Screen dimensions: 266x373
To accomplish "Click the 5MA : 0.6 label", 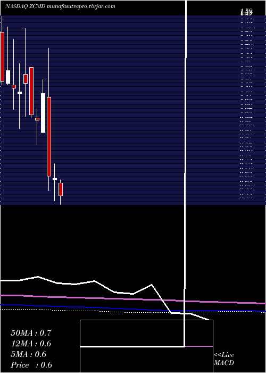I will 29,354.
